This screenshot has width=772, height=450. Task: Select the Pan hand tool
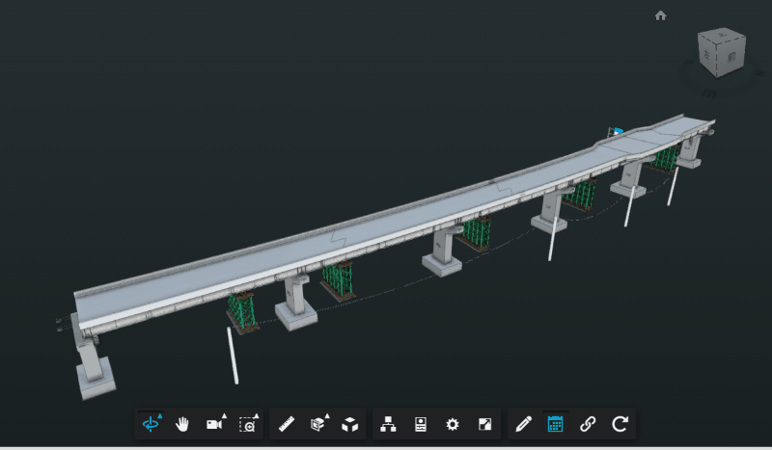(x=182, y=423)
